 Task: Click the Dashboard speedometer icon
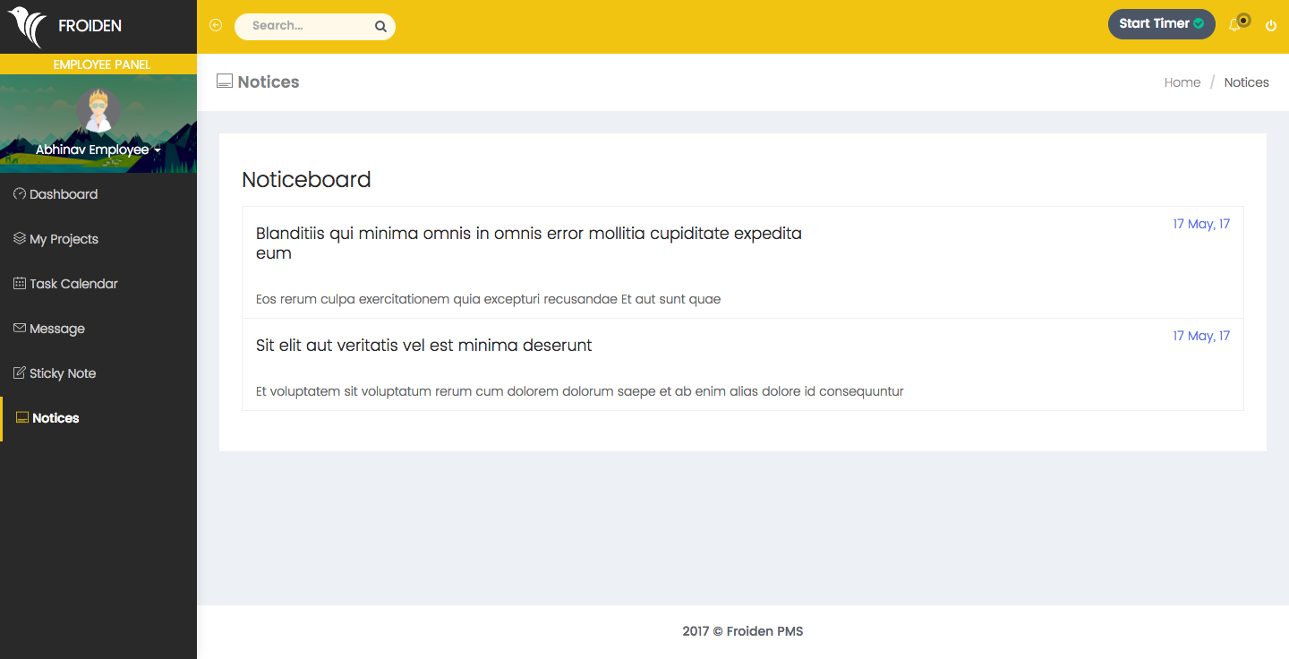(19, 194)
